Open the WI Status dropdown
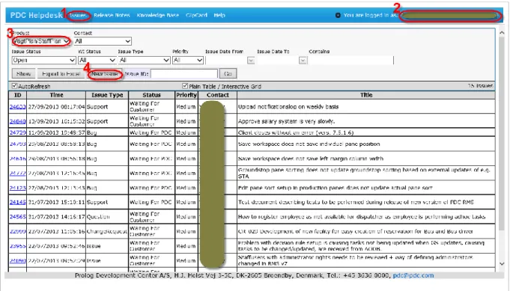Image resolution: width=510 pixels, height=291 pixels. [x=97, y=60]
